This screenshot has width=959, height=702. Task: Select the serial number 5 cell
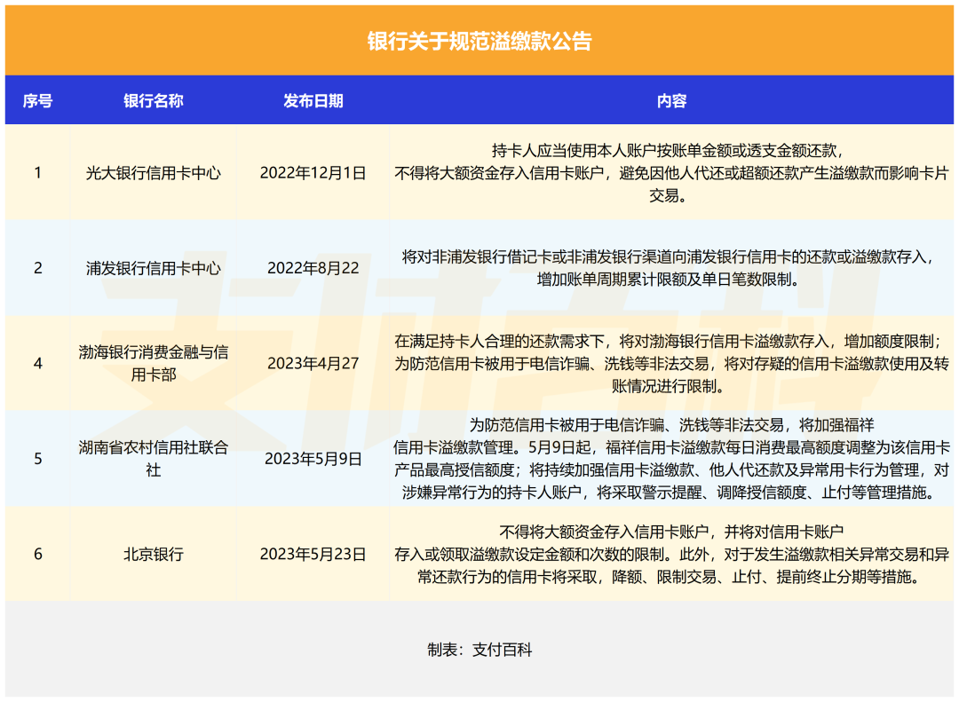pyautogui.click(x=38, y=459)
